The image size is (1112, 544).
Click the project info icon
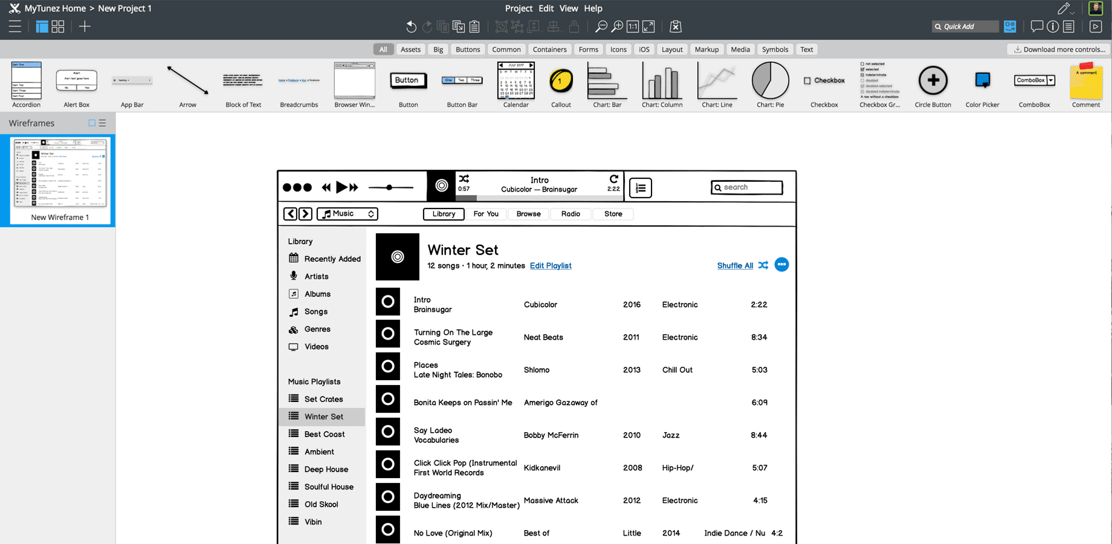pos(1052,27)
